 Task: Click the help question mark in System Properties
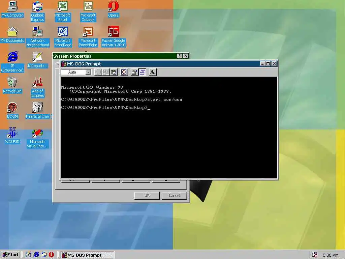click(x=180, y=56)
